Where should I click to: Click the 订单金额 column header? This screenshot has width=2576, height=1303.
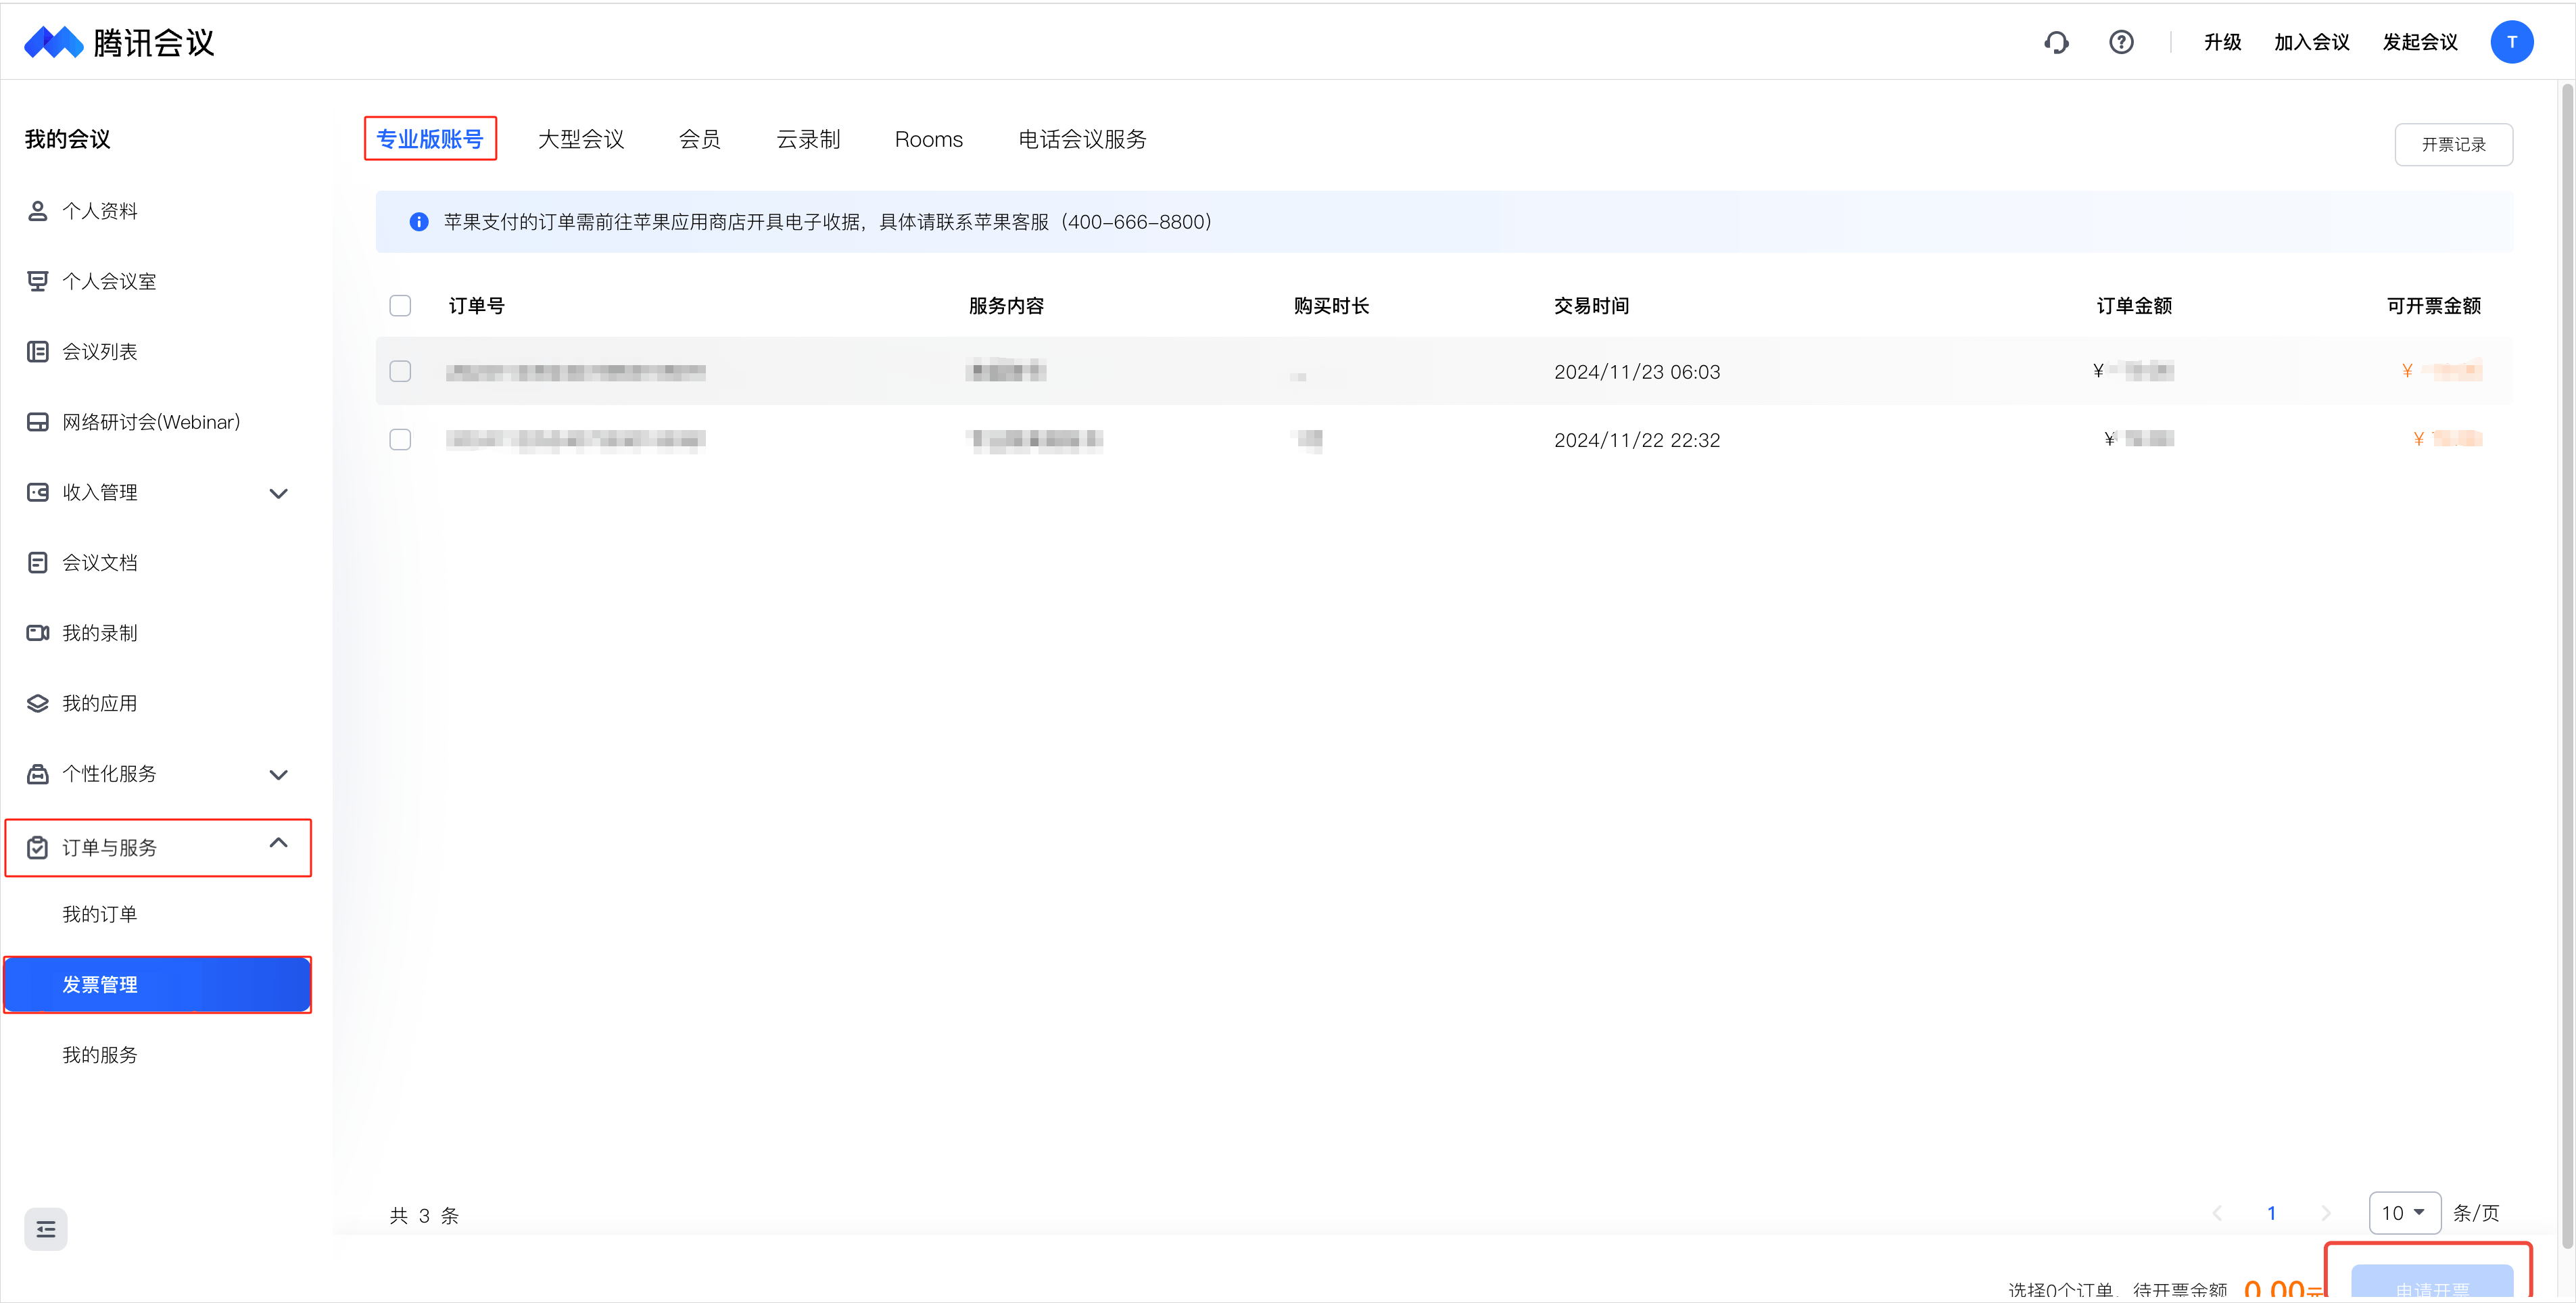coord(2134,306)
